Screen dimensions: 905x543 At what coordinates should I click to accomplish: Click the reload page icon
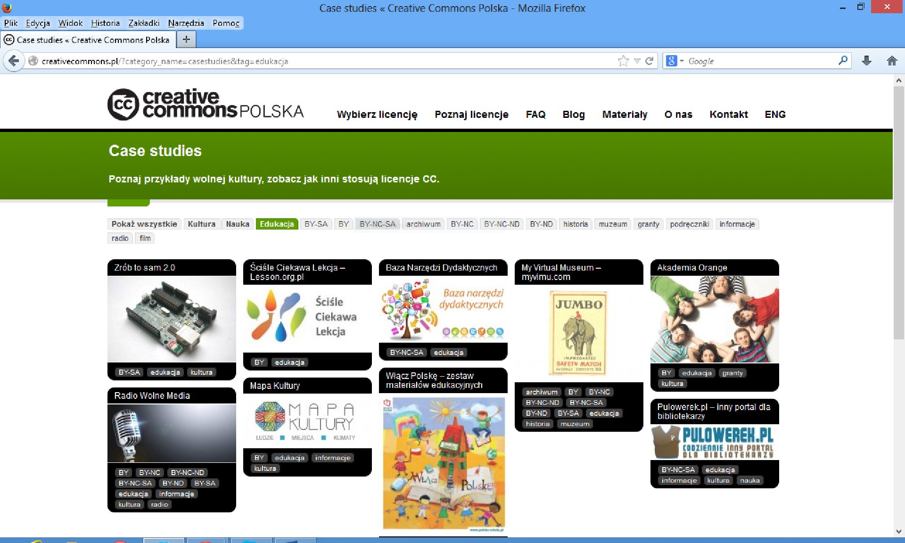650,61
